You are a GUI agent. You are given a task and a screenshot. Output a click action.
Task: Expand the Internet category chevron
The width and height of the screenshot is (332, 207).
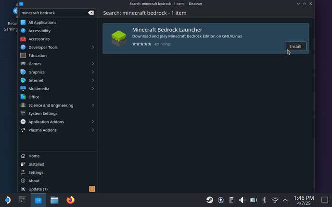(x=93, y=80)
